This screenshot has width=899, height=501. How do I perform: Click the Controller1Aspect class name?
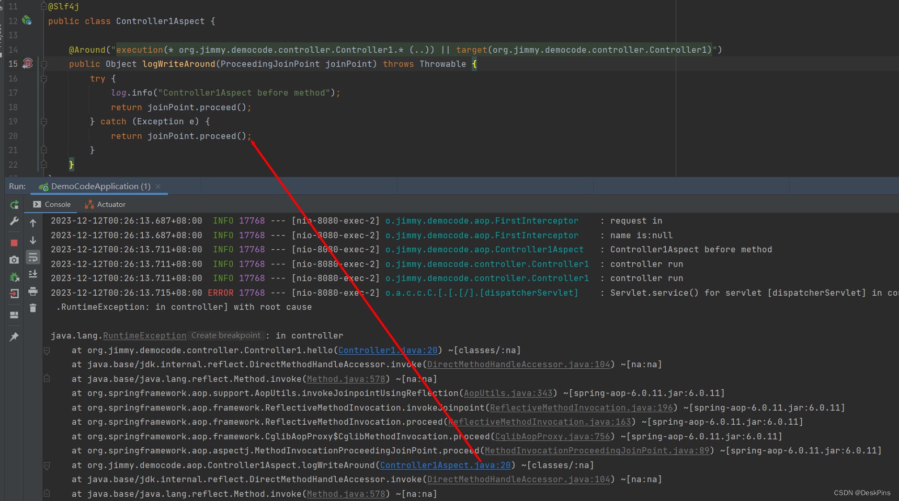160,21
